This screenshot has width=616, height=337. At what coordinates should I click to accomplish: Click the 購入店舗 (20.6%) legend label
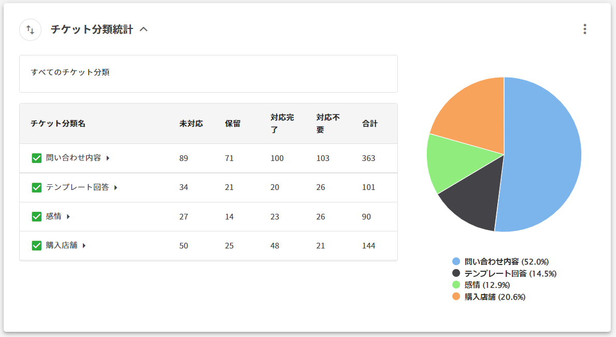495,297
